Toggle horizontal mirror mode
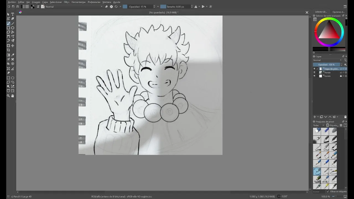The image size is (354, 199). point(196,6)
